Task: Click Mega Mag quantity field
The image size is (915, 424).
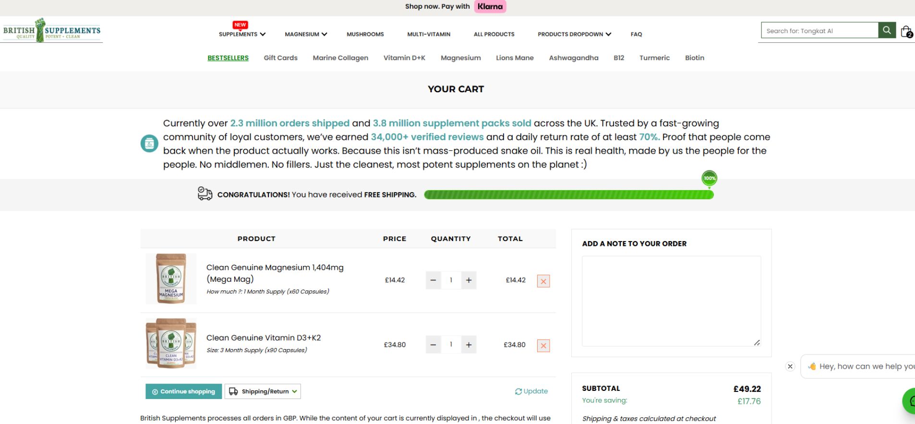Action: [x=451, y=280]
